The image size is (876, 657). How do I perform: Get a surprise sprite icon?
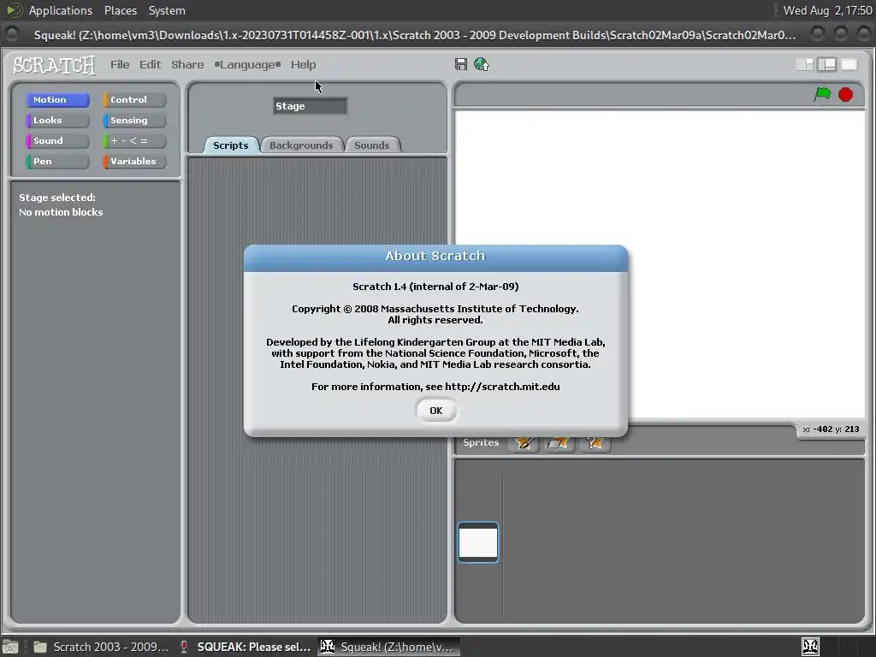(x=595, y=443)
